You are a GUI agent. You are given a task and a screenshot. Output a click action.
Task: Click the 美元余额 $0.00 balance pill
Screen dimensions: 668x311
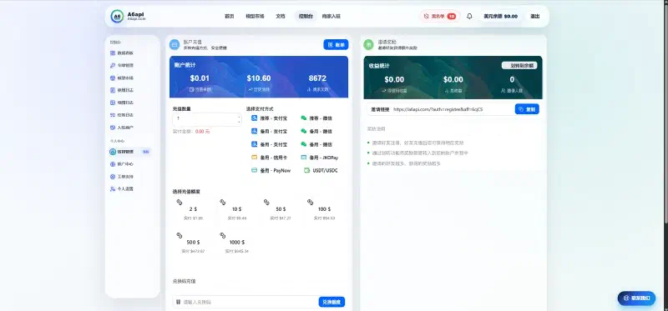click(500, 16)
